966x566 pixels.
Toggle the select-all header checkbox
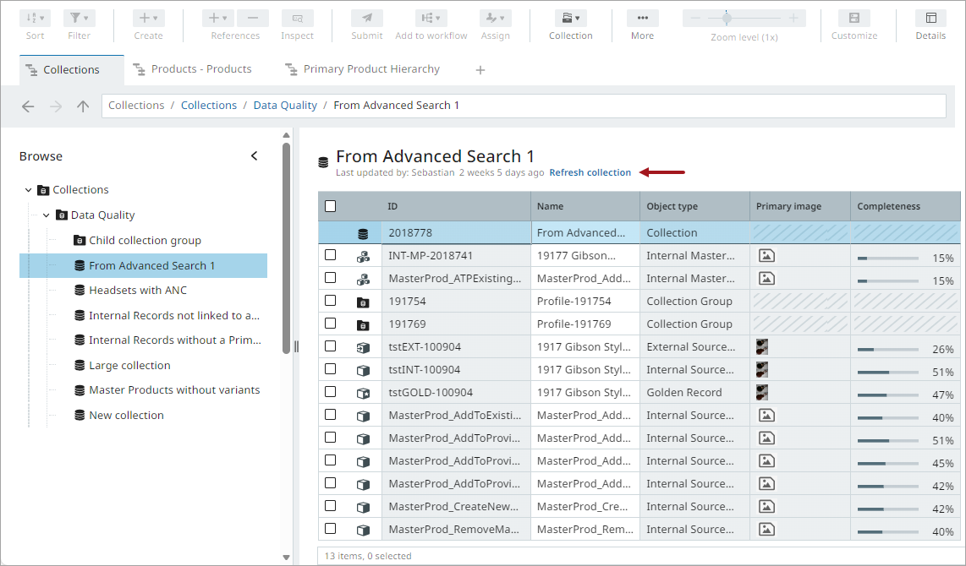tap(331, 206)
